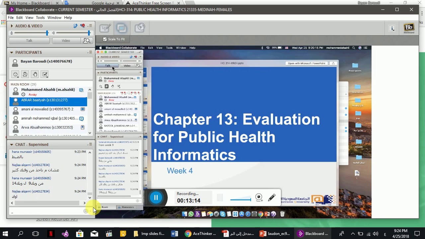Open the Audio & Video options menu
The image size is (425, 239).
(x=90, y=26)
